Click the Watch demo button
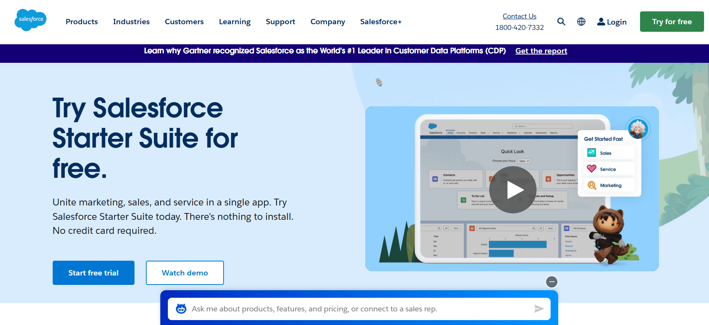709x325 pixels. 185,273
